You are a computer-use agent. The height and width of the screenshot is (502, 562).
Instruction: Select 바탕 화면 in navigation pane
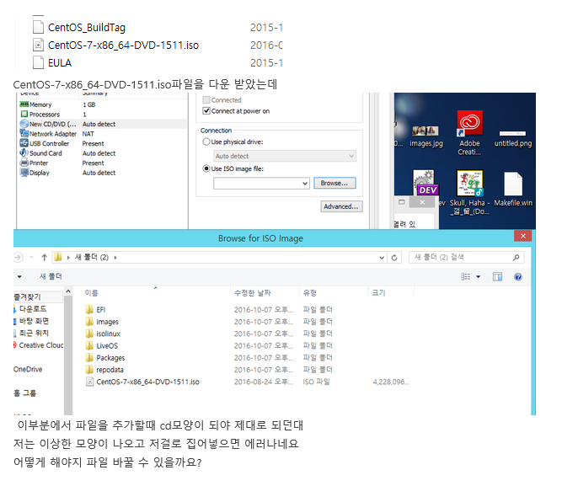tap(34, 321)
